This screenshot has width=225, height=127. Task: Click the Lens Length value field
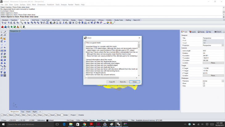pos(213,50)
